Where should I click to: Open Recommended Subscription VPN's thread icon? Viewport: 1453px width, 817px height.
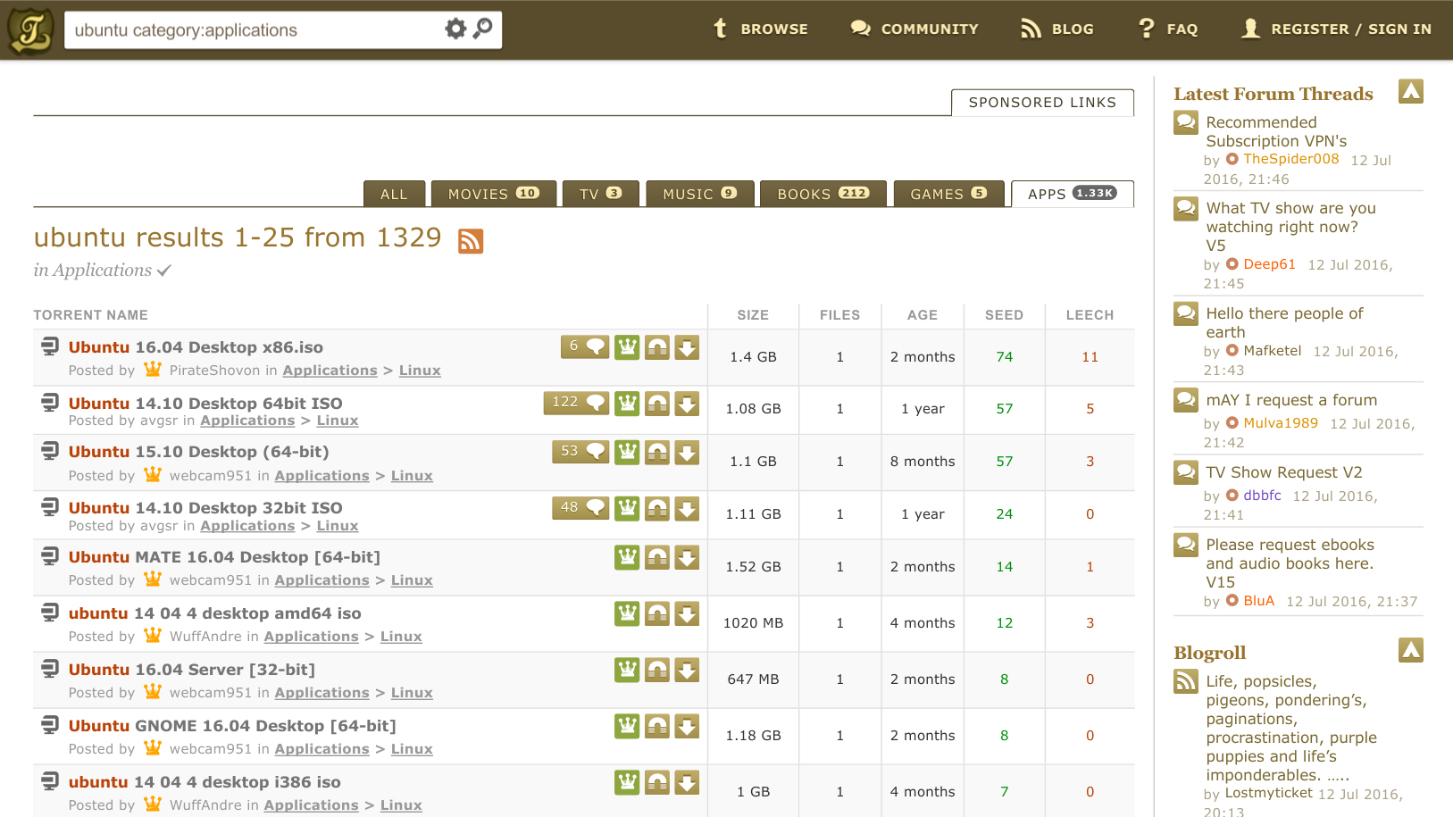pyautogui.click(x=1186, y=122)
